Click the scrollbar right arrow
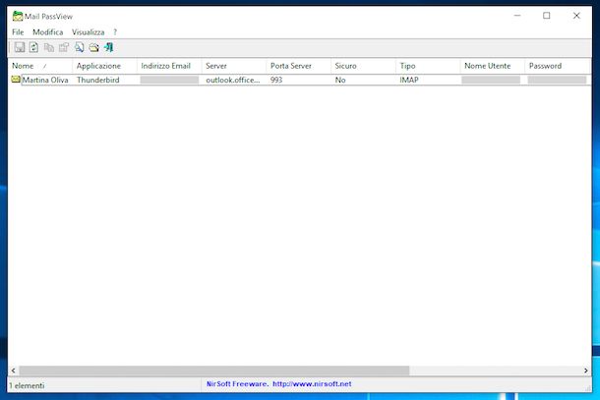The image size is (600, 400). tap(586, 371)
